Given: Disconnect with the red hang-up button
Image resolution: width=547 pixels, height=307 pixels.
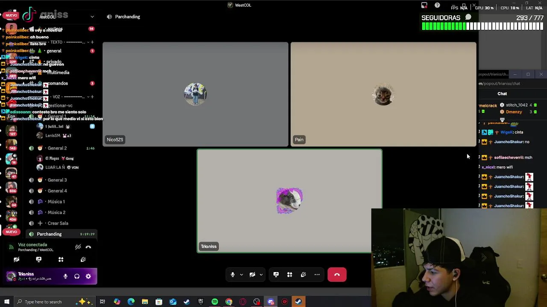Looking at the screenshot, I should click(337, 275).
